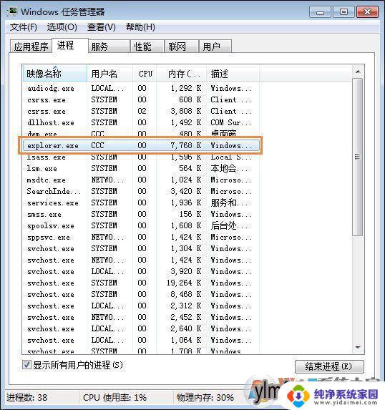Click 7,768 K memory cell of explorer.exe

pos(186,145)
